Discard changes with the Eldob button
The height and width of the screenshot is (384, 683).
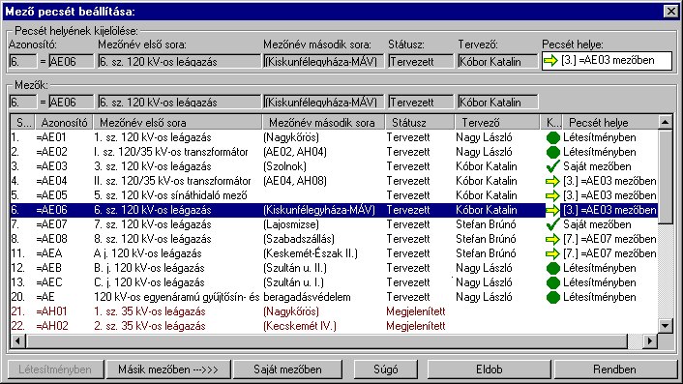click(490, 369)
